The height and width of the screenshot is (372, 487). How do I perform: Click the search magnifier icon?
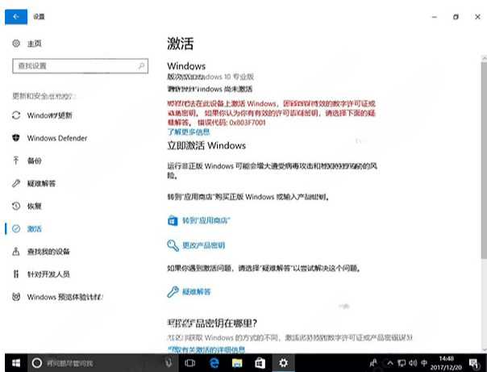(141, 66)
